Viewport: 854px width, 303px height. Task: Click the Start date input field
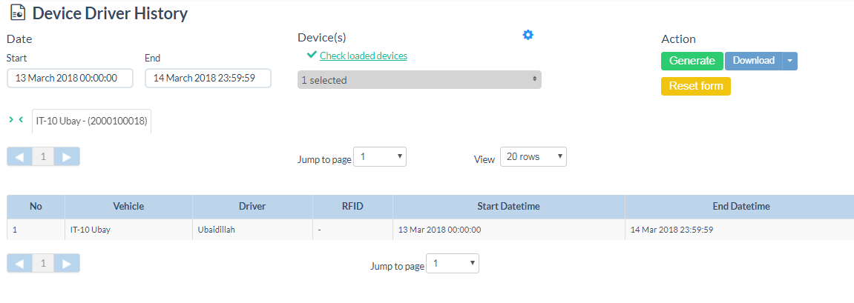pos(70,78)
